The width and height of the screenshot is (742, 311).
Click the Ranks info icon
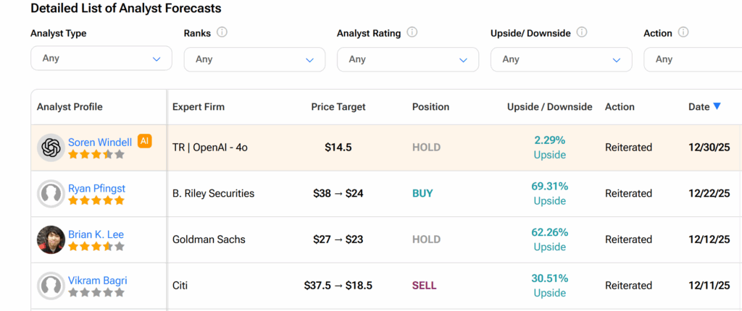point(222,33)
